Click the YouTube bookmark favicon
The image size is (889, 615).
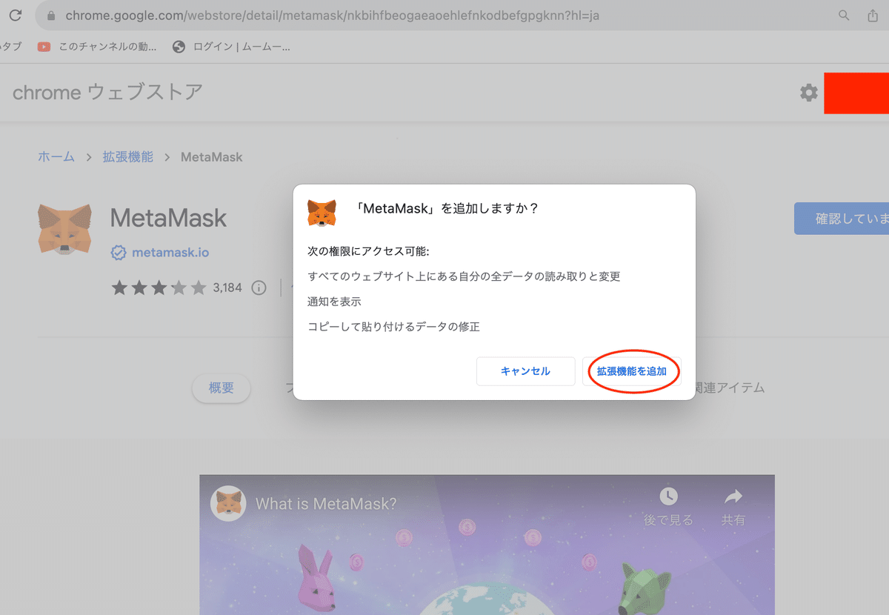44,47
